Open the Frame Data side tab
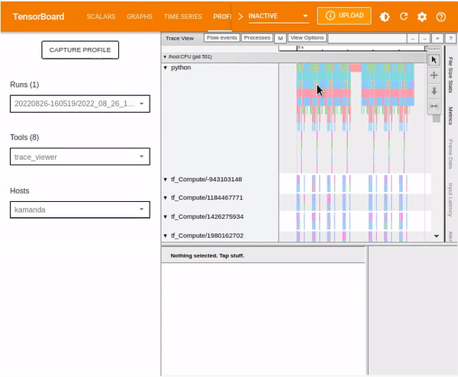Viewport: 458px width, 377px height. pos(450,154)
